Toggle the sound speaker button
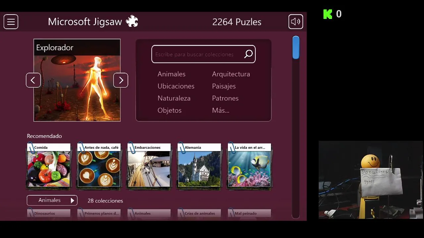The height and width of the screenshot is (238, 424). (295, 22)
